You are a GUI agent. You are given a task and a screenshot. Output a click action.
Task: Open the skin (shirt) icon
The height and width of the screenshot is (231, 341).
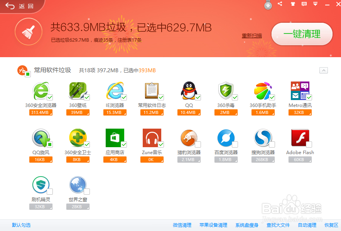293,4
